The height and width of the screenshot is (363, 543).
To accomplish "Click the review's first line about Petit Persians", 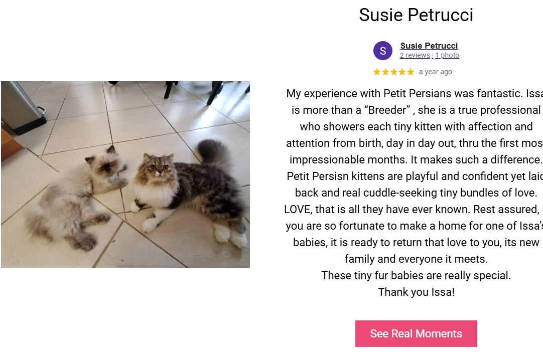I will coord(414,93).
